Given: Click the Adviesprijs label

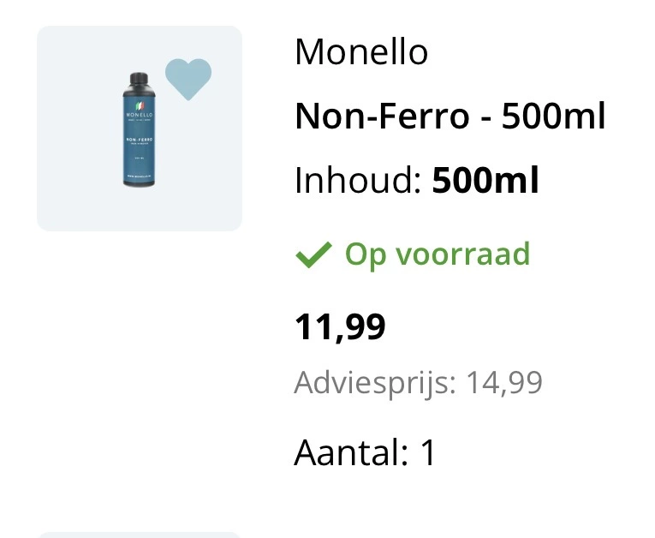Looking at the screenshot, I should point(374,382).
